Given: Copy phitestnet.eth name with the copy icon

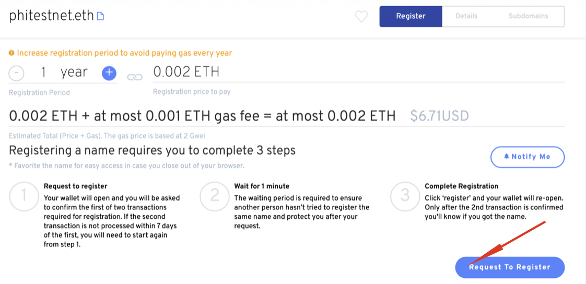Looking at the screenshot, I should pos(100,16).
